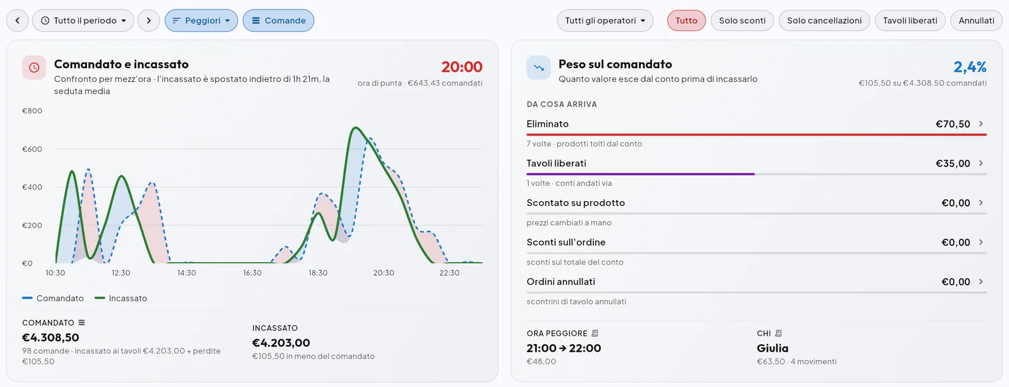Click the receipt icon beside CHI
This screenshot has width=1009, height=387.
778,333
